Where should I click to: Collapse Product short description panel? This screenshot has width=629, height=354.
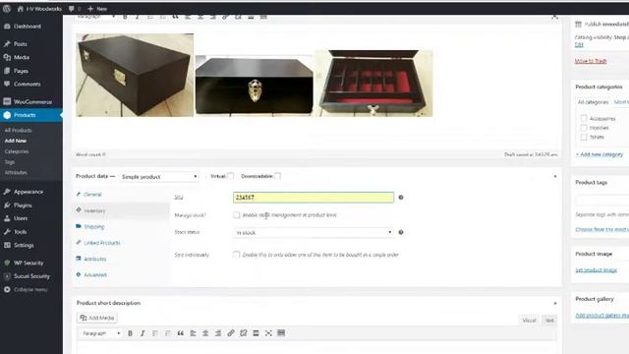pyautogui.click(x=555, y=303)
